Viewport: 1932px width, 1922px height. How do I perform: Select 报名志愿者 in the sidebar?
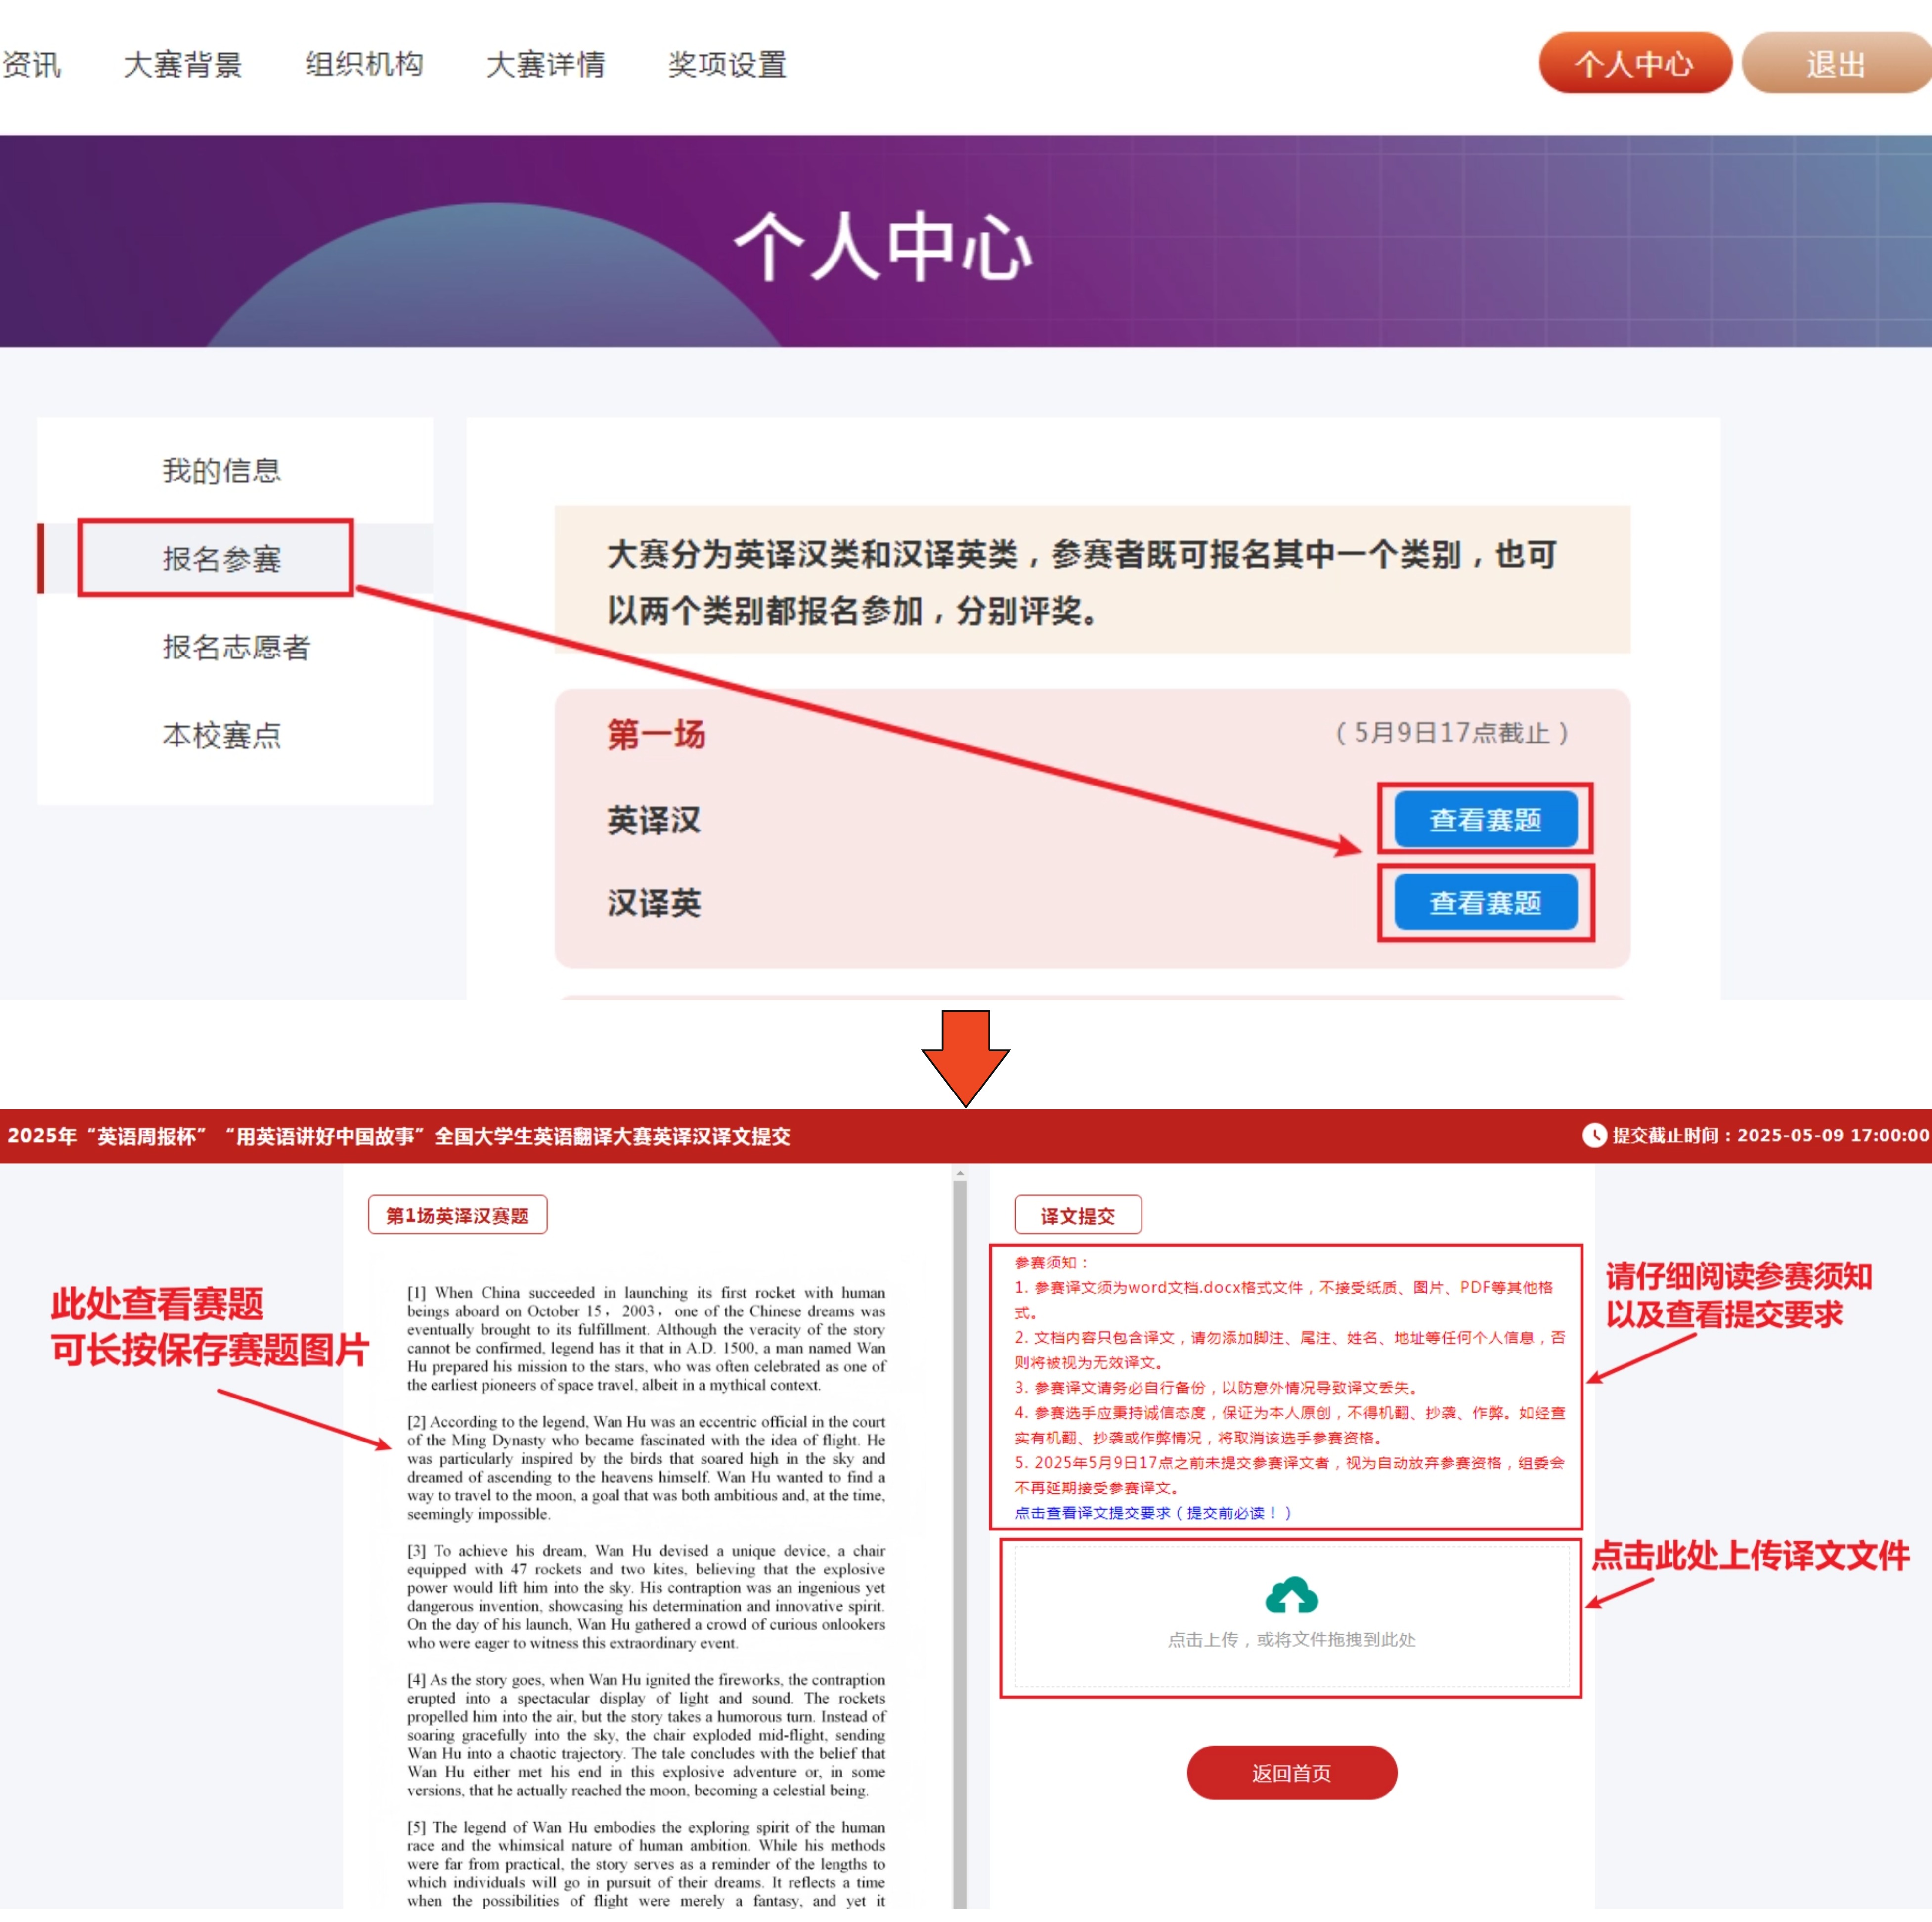click(x=236, y=647)
